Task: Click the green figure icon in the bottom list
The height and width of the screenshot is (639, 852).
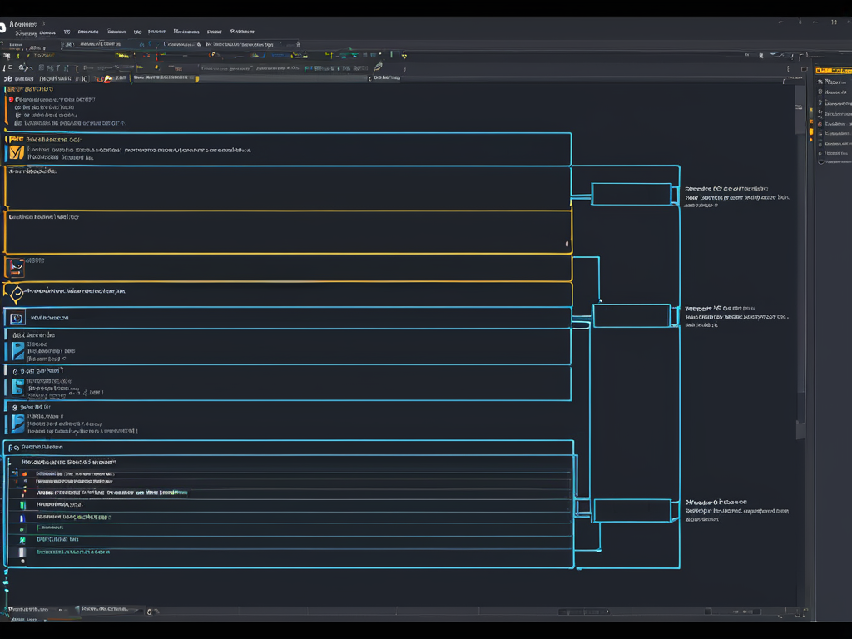Action: [x=22, y=540]
